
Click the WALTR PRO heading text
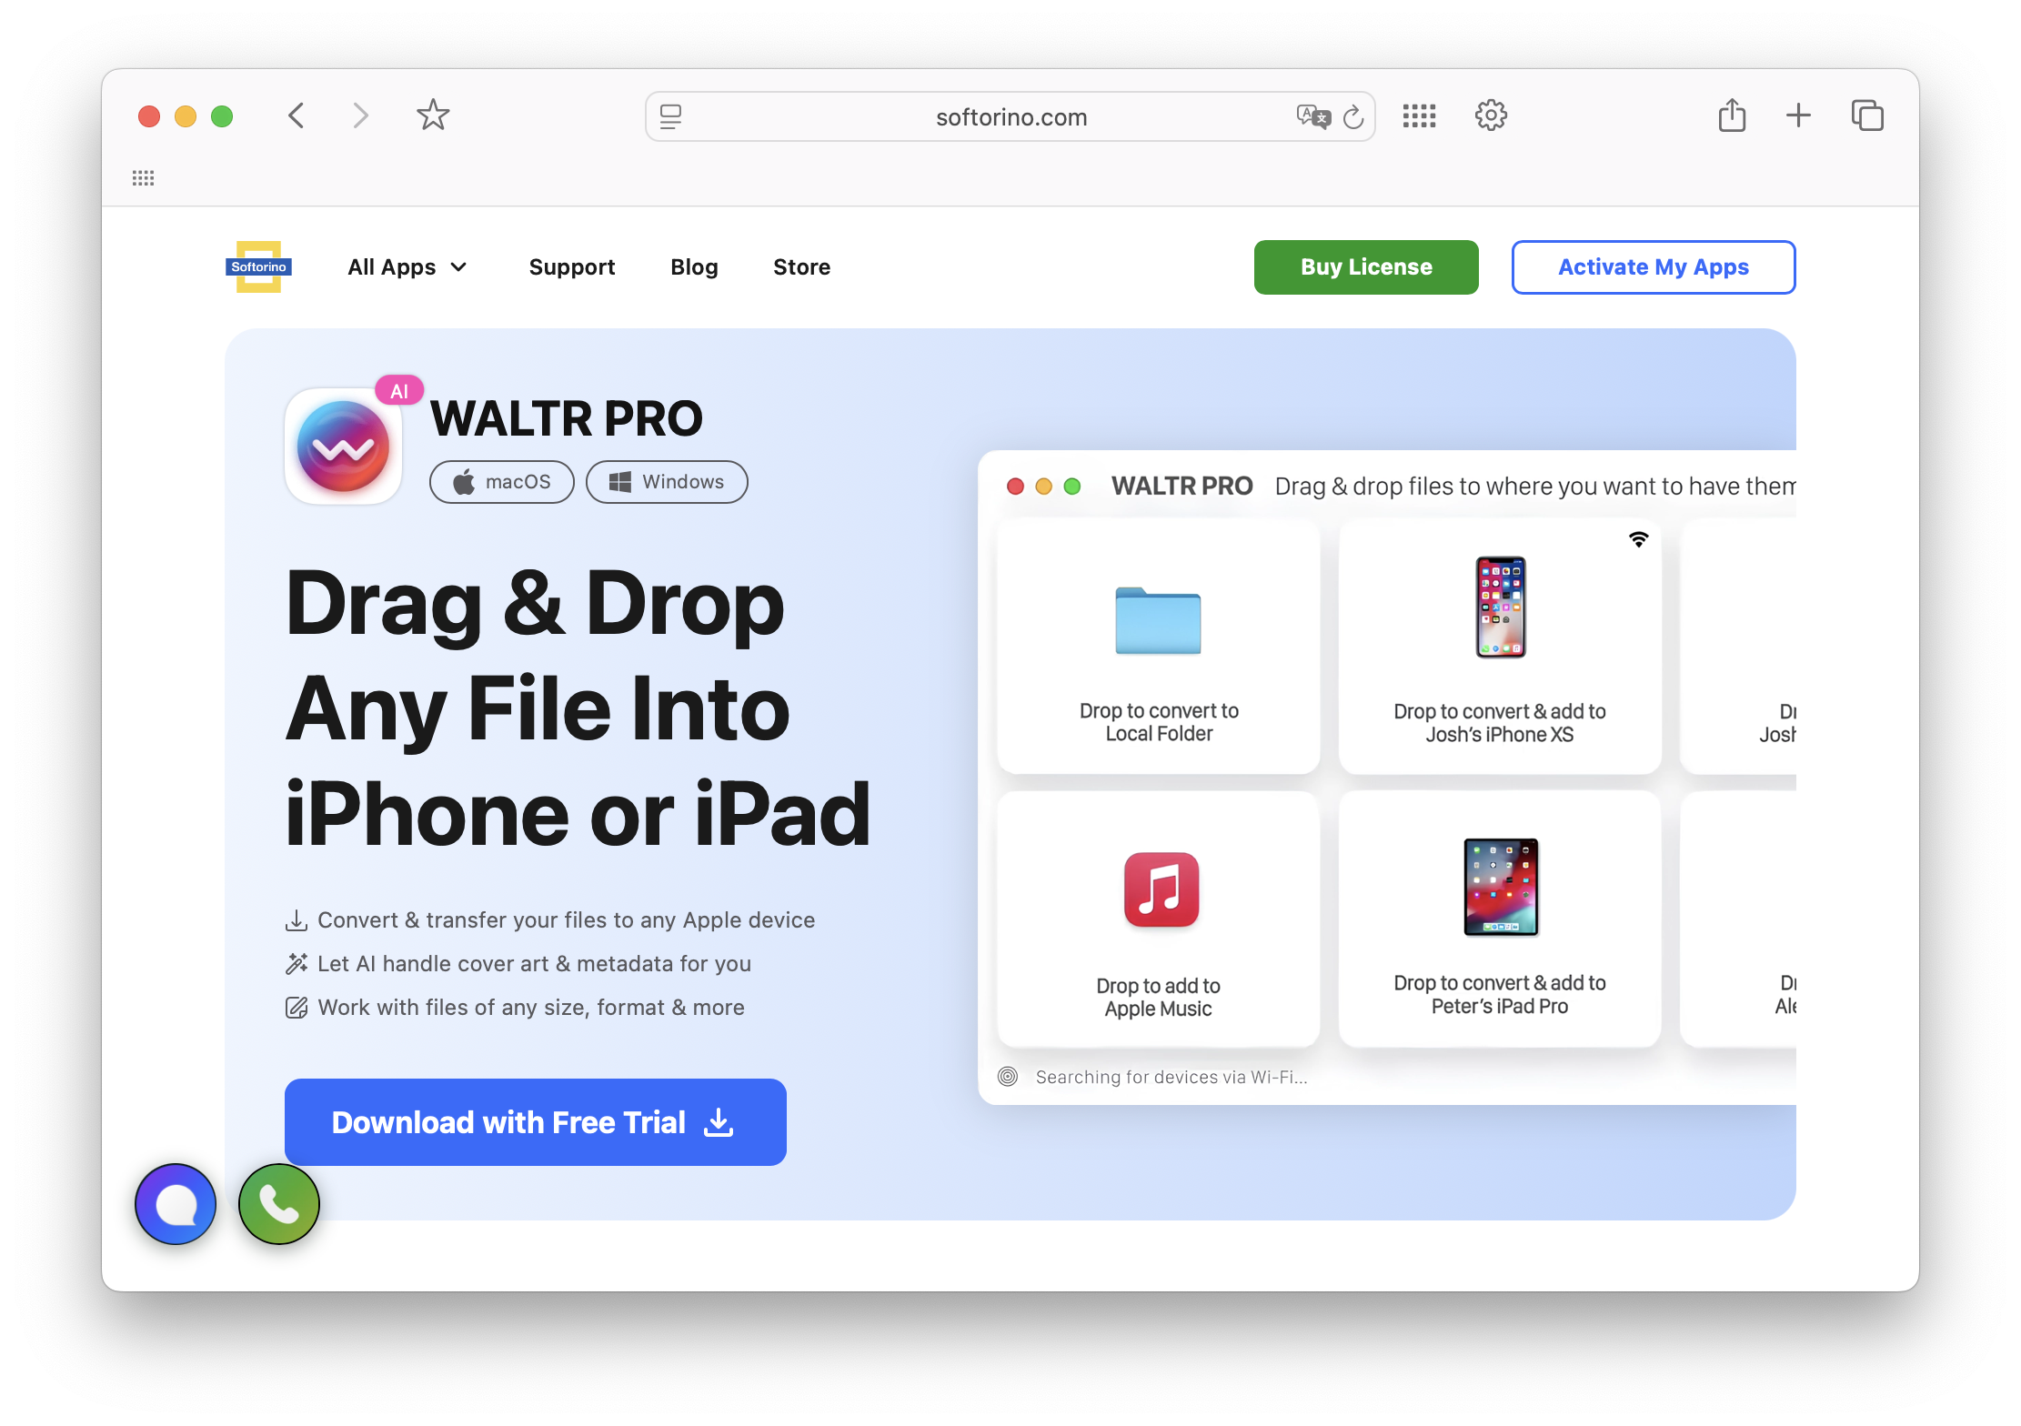coord(567,418)
